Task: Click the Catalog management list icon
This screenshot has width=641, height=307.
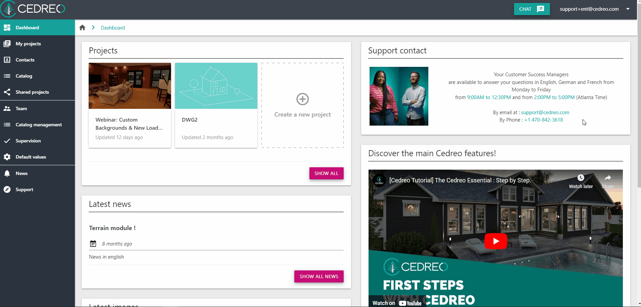Action: coord(7,125)
